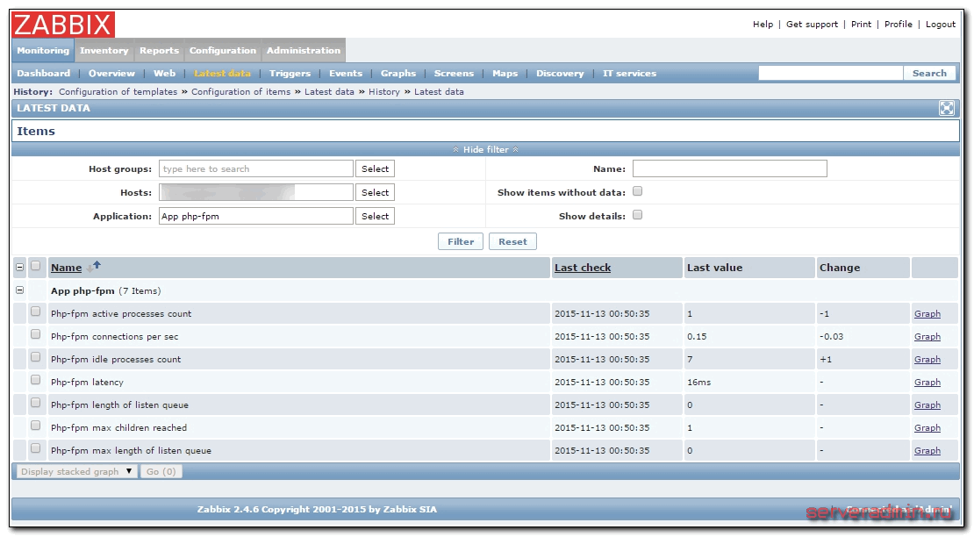The height and width of the screenshot is (537, 974).
Task: Check the Php-fpm idle processes count row
Action: click(35, 358)
